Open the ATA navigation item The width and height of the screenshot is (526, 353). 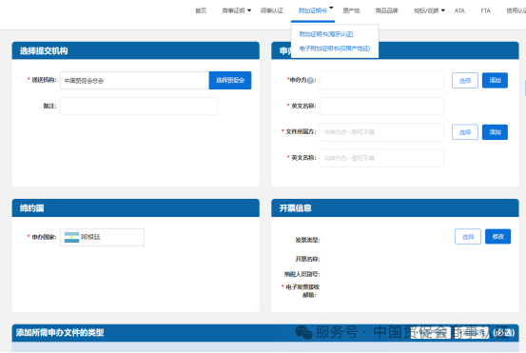[x=459, y=10]
